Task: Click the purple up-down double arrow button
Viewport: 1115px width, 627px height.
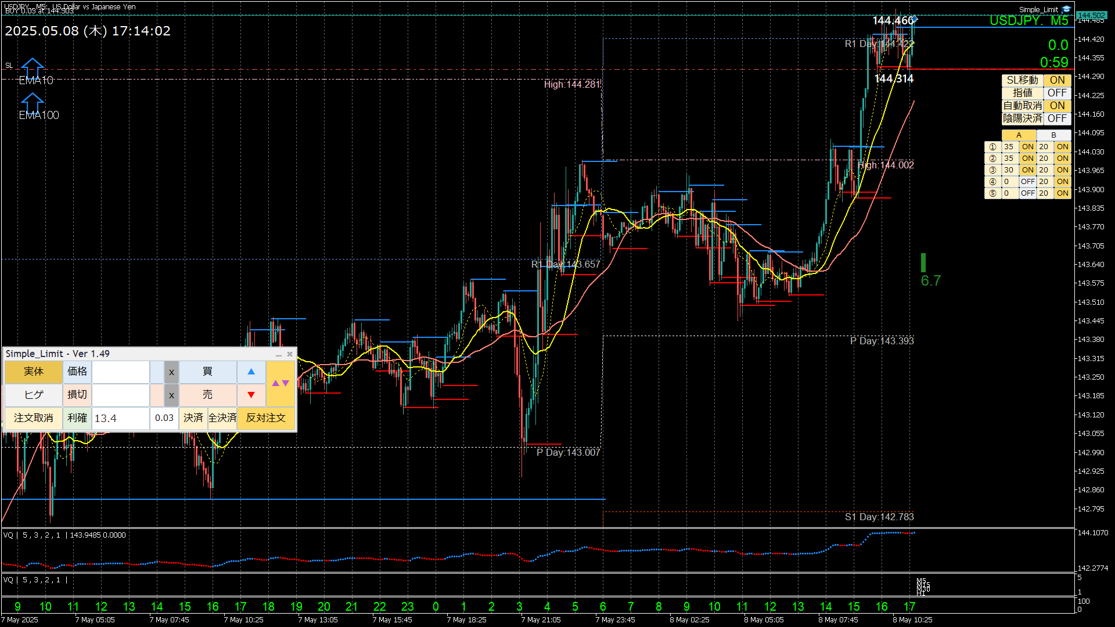Action: click(280, 383)
